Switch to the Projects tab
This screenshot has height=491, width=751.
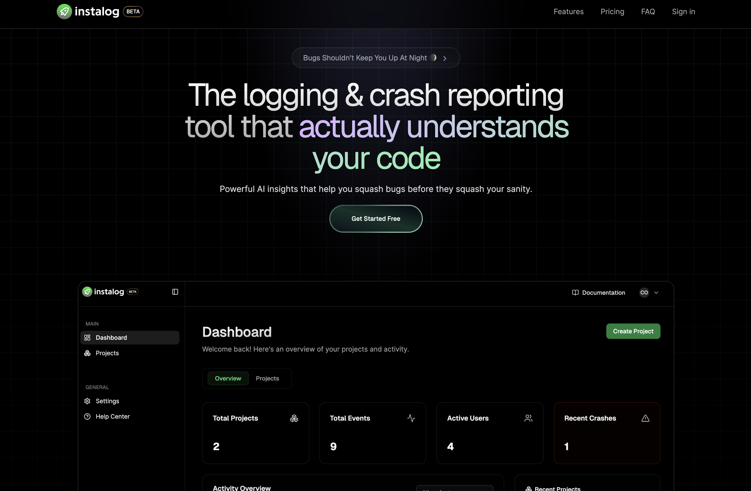pos(267,378)
